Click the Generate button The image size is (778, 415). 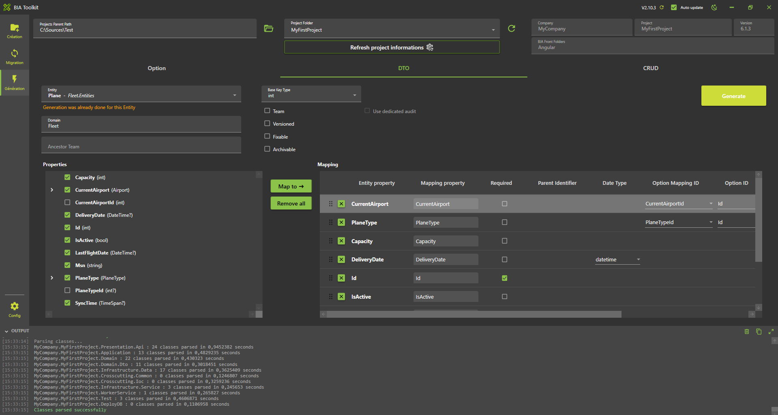click(x=733, y=96)
